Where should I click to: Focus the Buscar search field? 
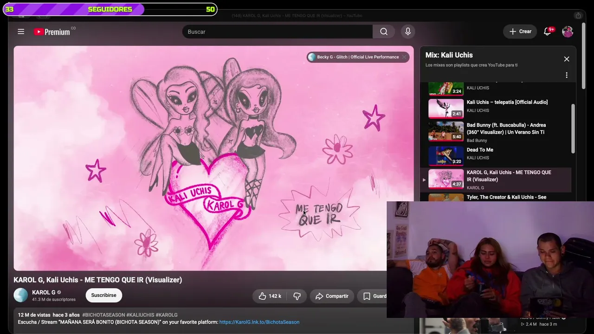pyautogui.click(x=278, y=32)
